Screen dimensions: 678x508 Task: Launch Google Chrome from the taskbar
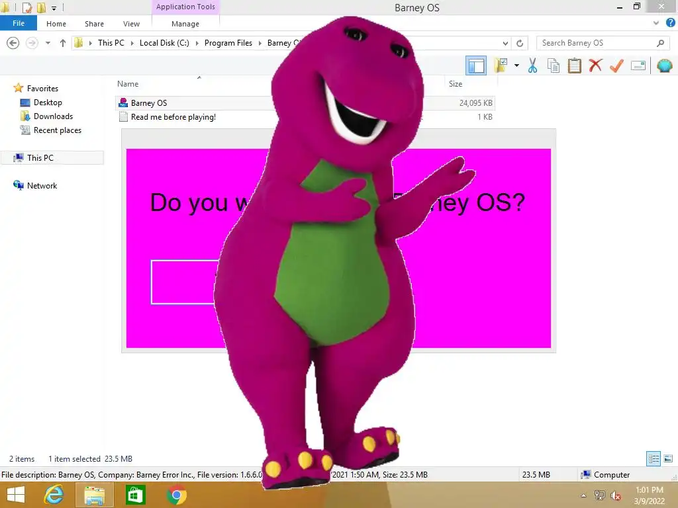tap(176, 495)
